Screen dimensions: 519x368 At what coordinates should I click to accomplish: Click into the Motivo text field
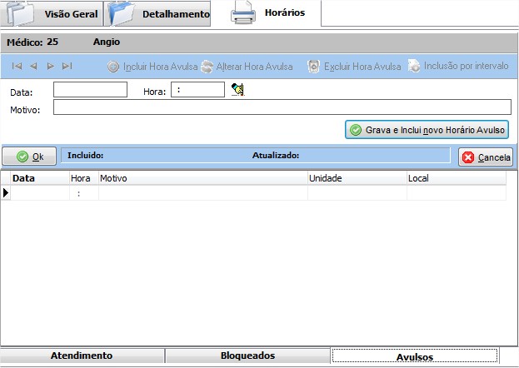(282, 107)
